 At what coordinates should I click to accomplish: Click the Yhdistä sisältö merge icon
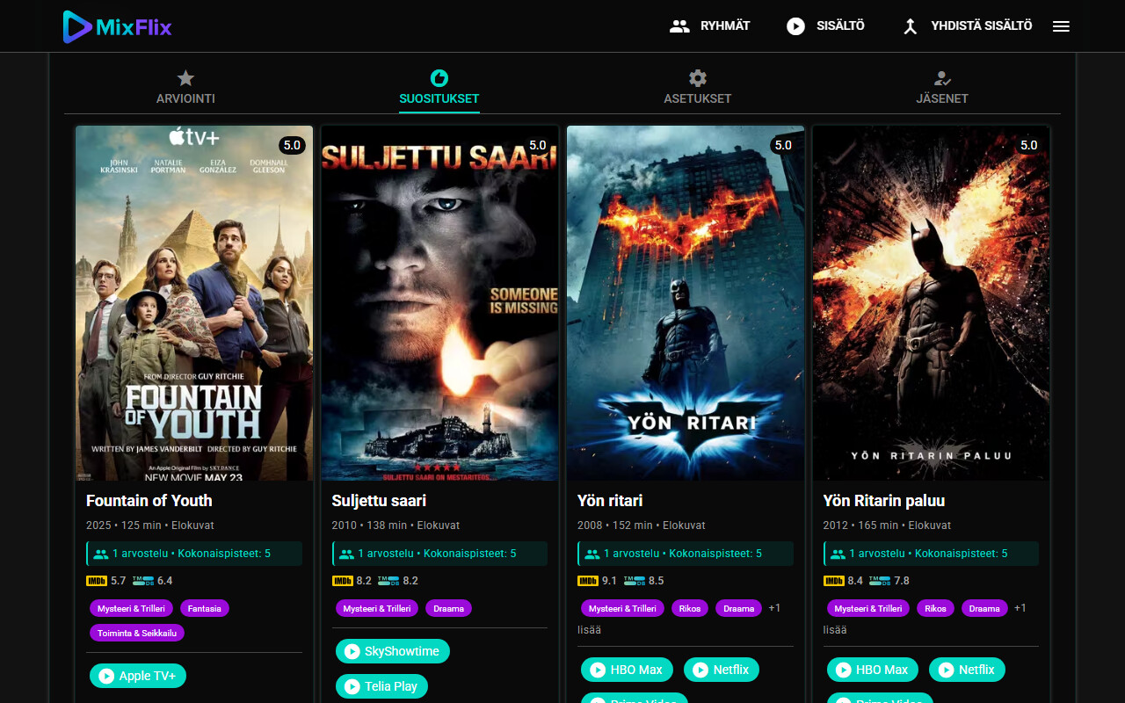[911, 26]
